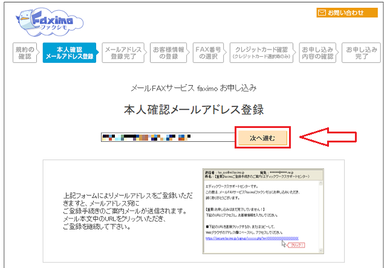The height and width of the screenshot is (268, 387).
Task: Select the 本人確認メールアドレス登録 step
Action: (70, 53)
